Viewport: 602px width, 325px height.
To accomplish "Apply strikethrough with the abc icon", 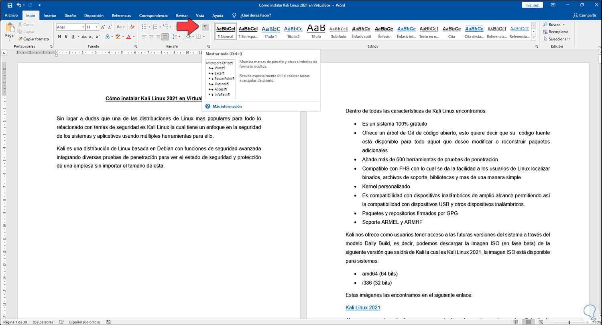I will click(x=84, y=37).
